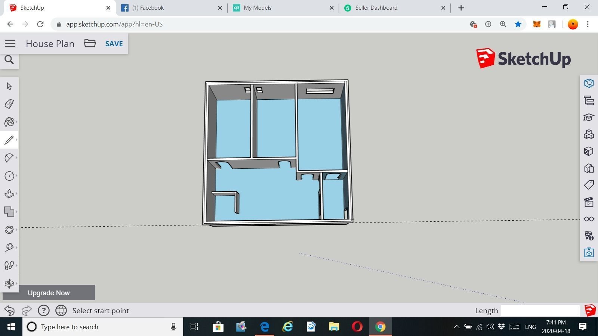Click the Length measurement input field
The height and width of the screenshot is (336, 598).
click(x=540, y=311)
